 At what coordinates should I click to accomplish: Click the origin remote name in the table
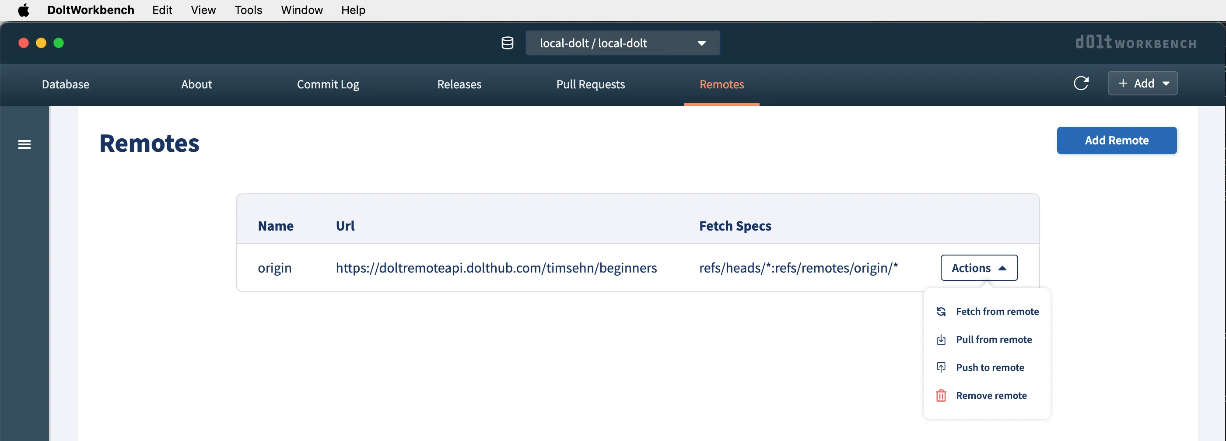(x=275, y=268)
